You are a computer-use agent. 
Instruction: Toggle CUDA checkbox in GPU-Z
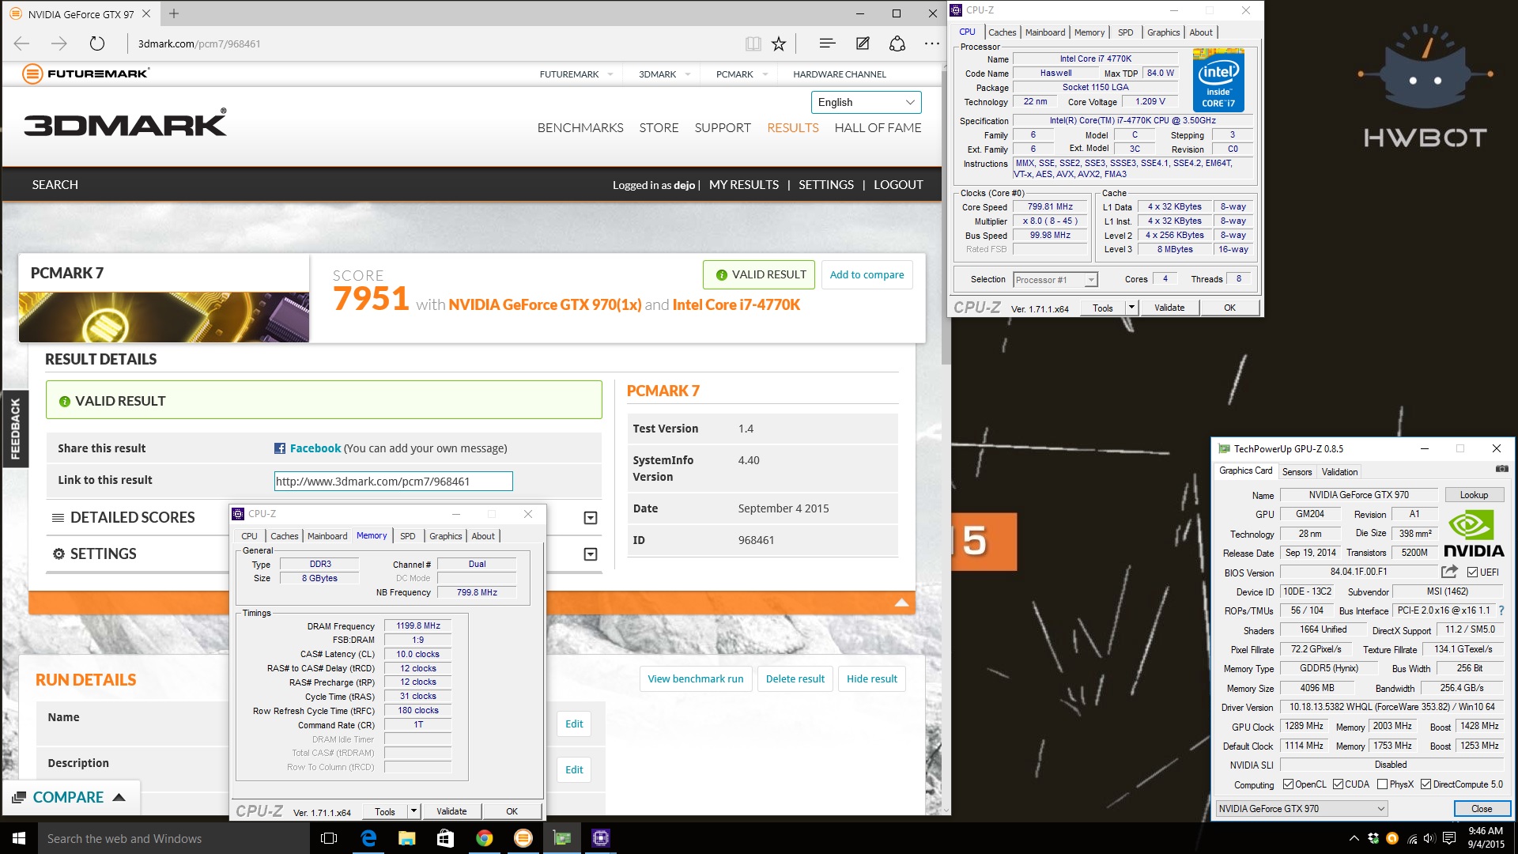(1338, 784)
